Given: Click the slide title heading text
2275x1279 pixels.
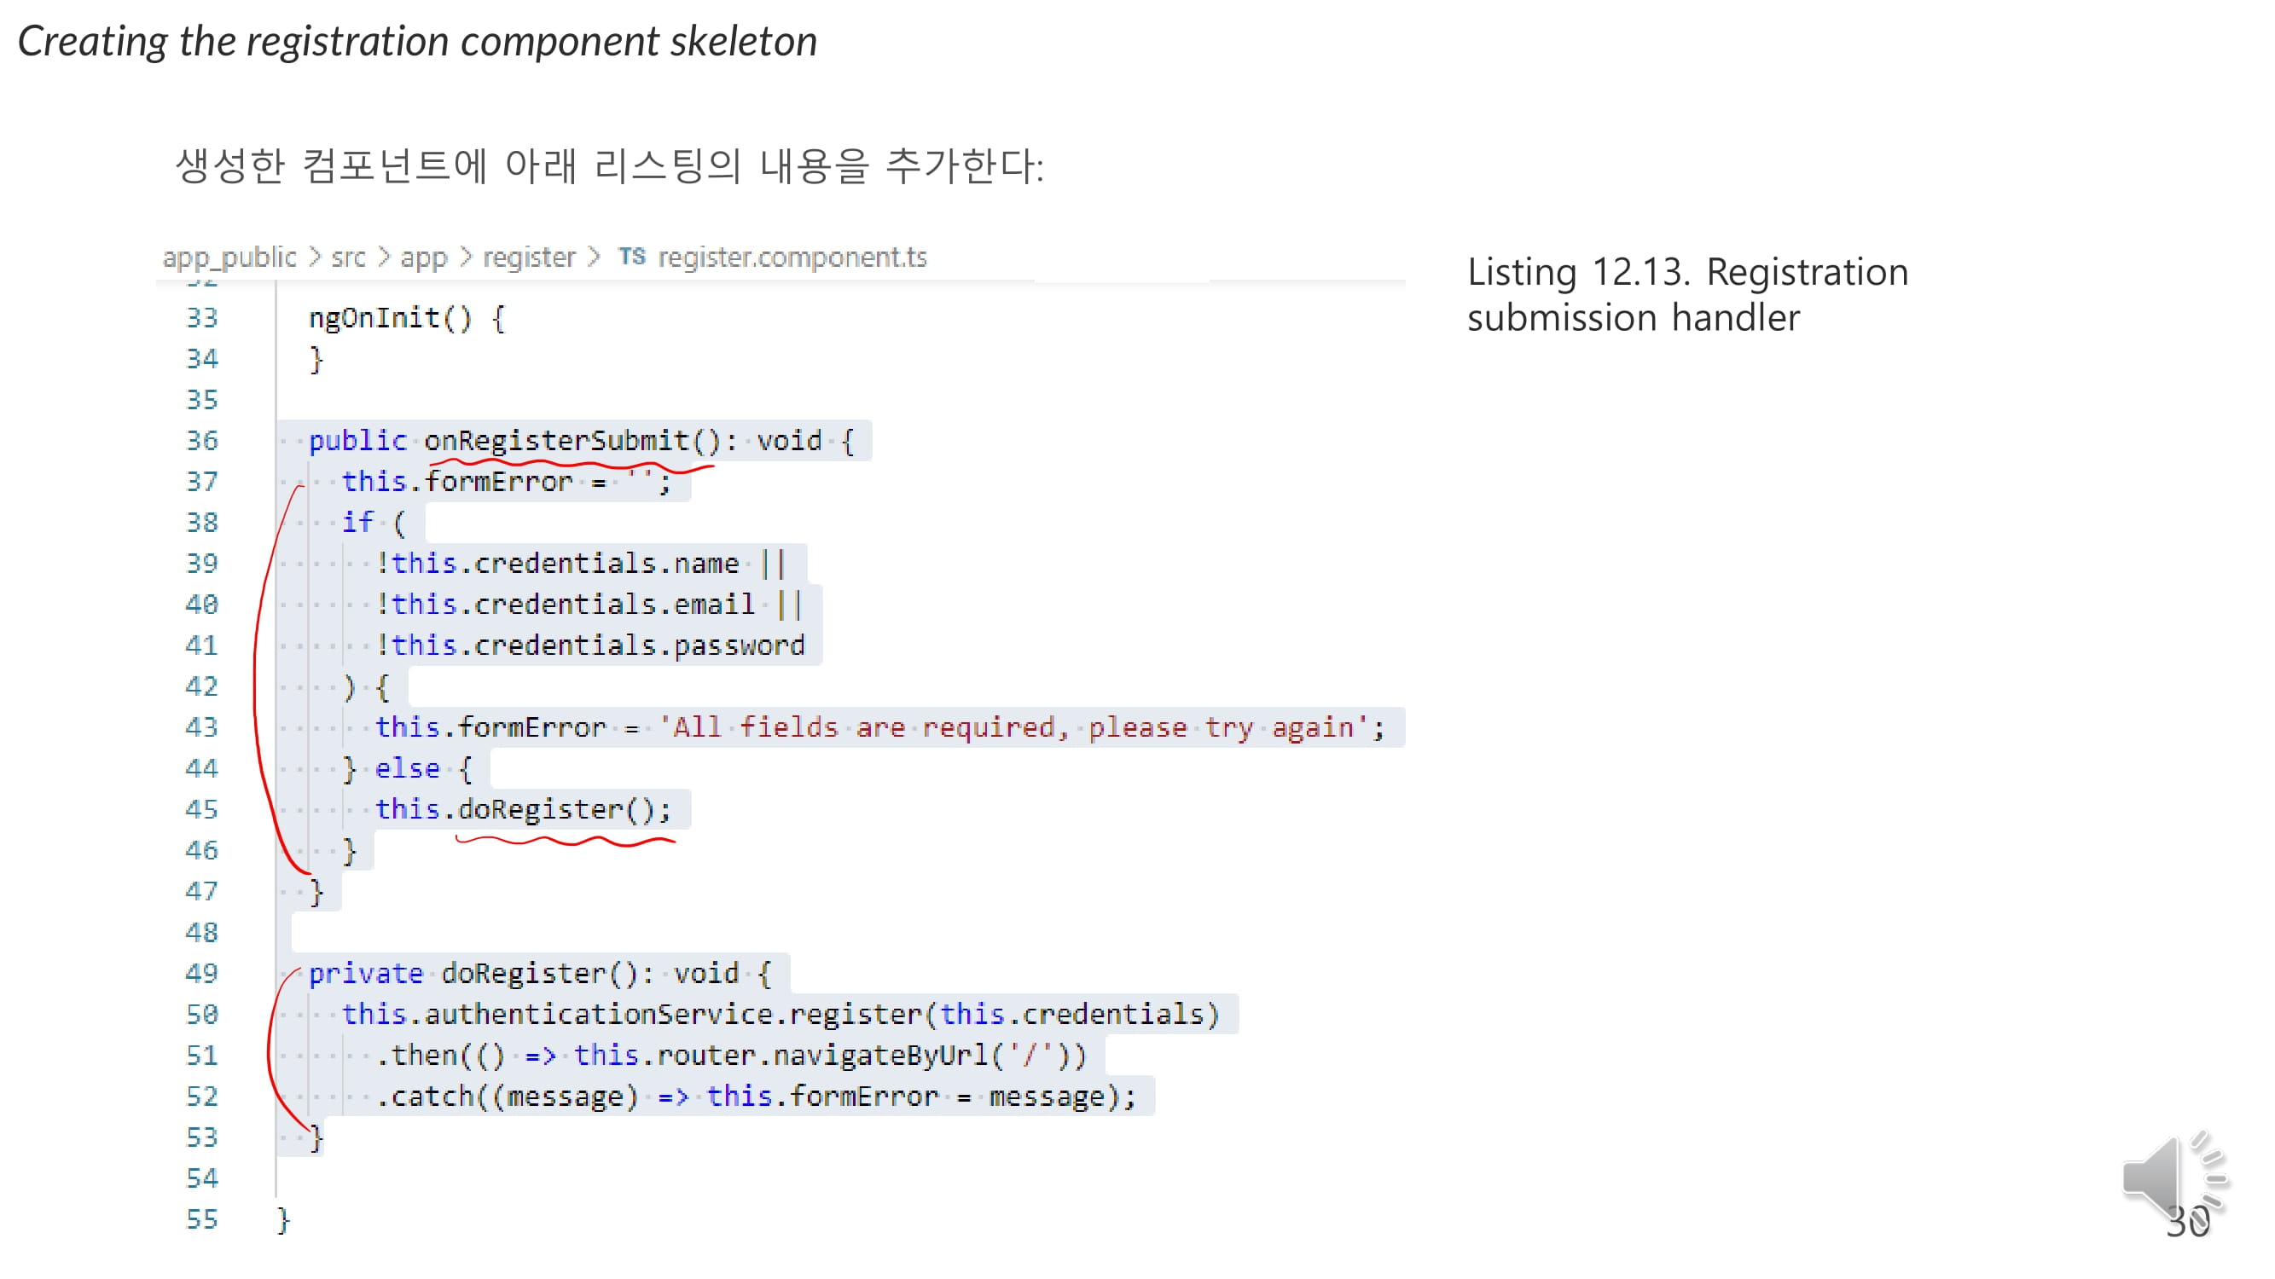Looking at the screenshot, I should click(x=418, y=42).
